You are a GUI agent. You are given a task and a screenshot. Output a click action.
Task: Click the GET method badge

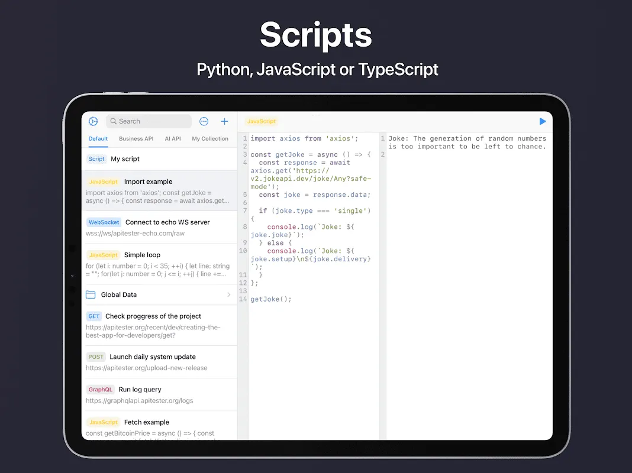93,316
